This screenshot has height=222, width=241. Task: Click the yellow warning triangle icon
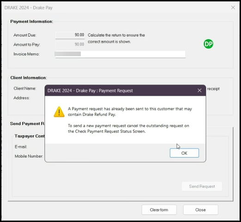click(59, 112)
